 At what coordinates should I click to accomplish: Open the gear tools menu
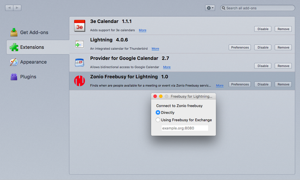pyautogui.click(x=210, y=8)
